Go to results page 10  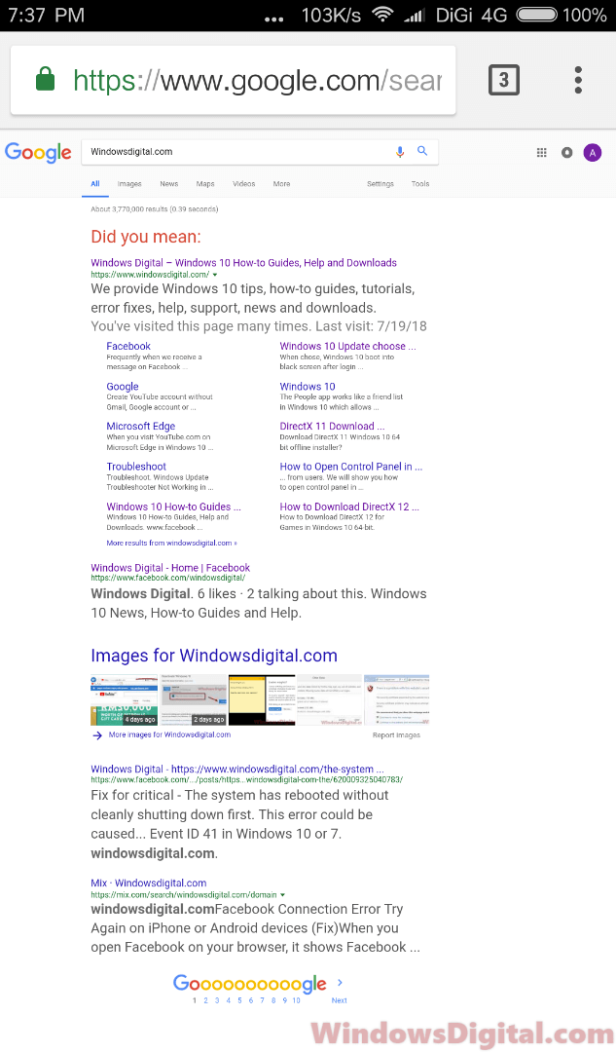(x=296, y=1000)
